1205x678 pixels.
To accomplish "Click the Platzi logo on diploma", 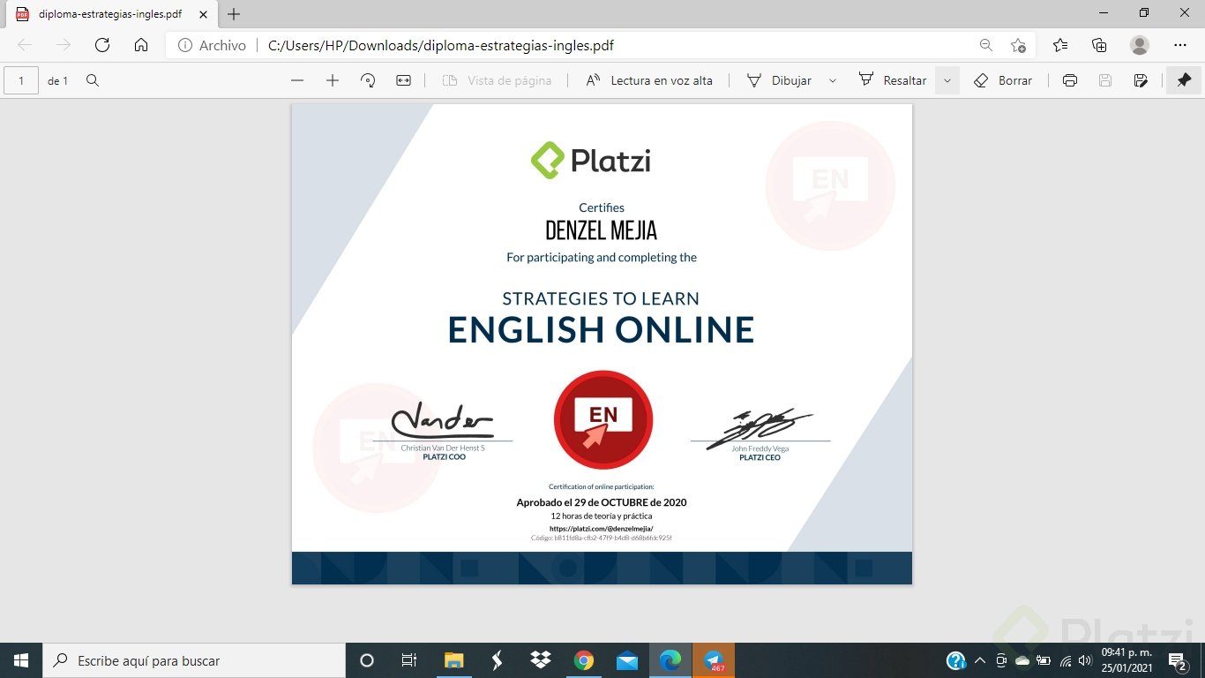I will click(x=591, y=161).
